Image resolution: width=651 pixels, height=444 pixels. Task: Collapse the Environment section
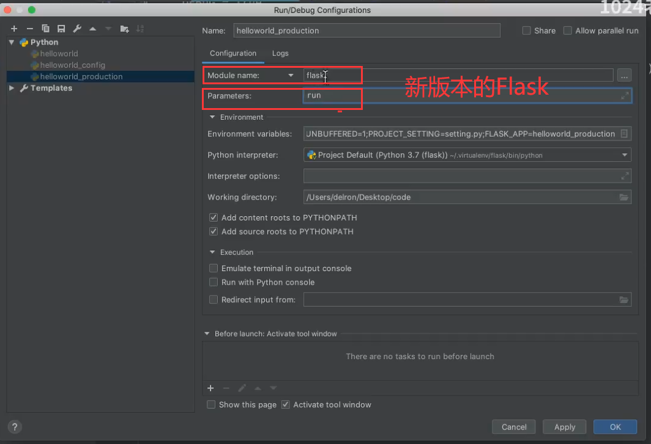(x=212, y=117)
